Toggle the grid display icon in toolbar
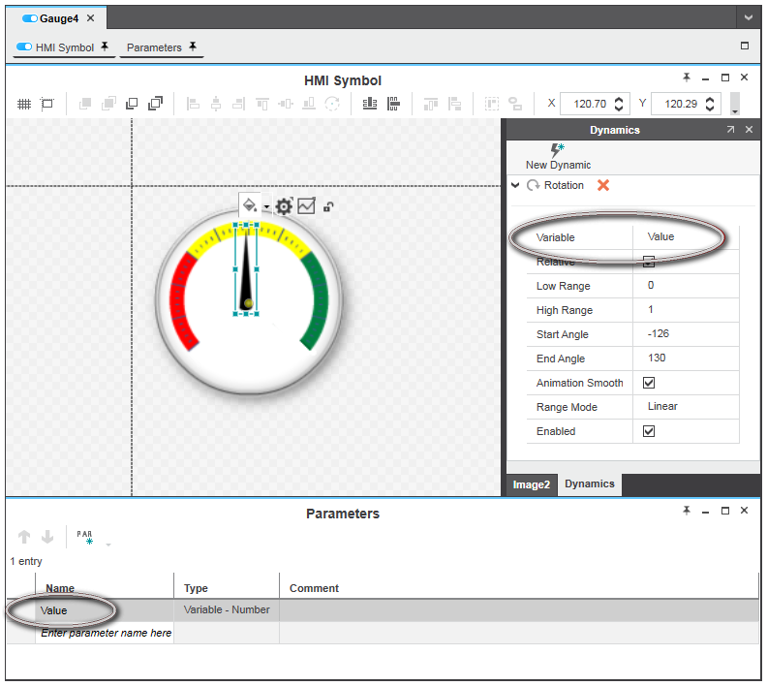This screenshot has height=686, width=767. coord(24,104)
